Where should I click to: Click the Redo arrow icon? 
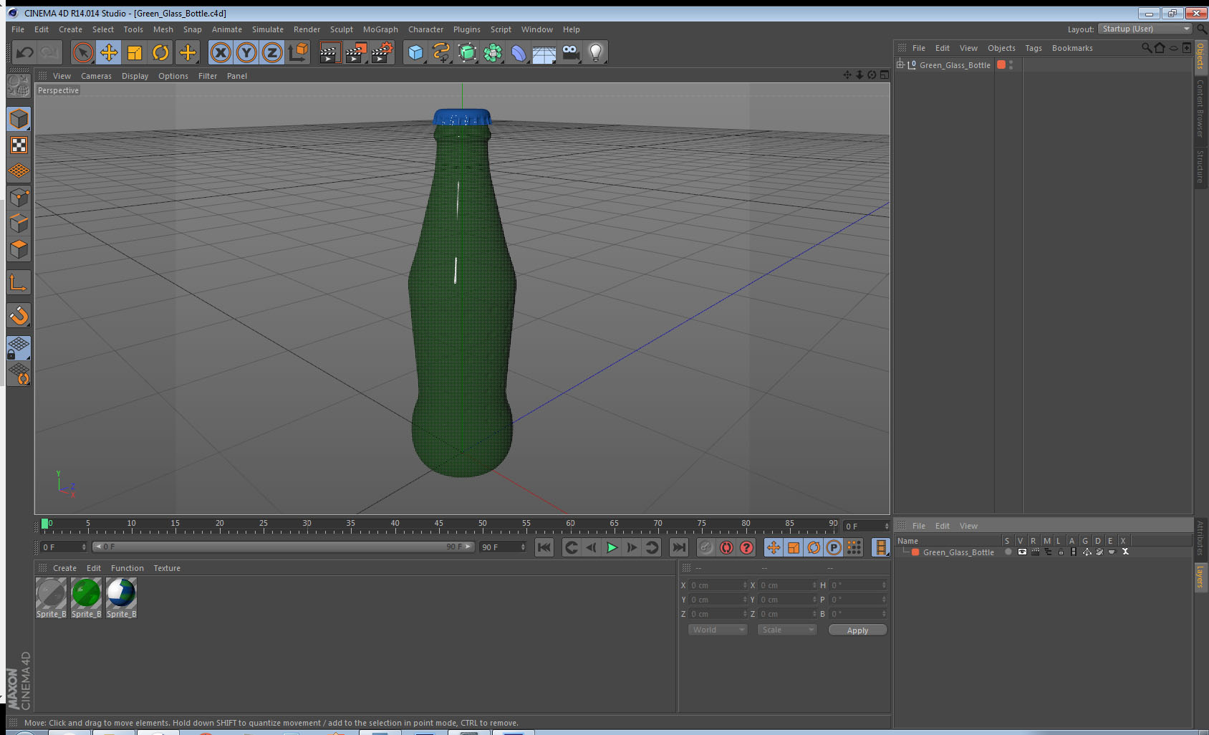pos(49,52)
